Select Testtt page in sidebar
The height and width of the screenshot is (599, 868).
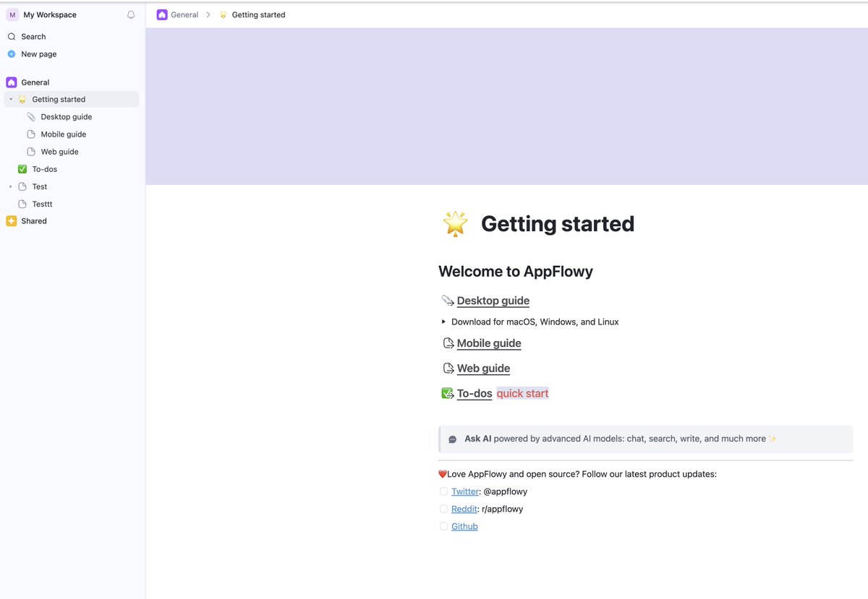pos(43,204)
